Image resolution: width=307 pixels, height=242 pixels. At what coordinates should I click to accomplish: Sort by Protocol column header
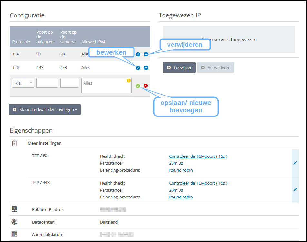pyautogui.click(x=21, y=42)
